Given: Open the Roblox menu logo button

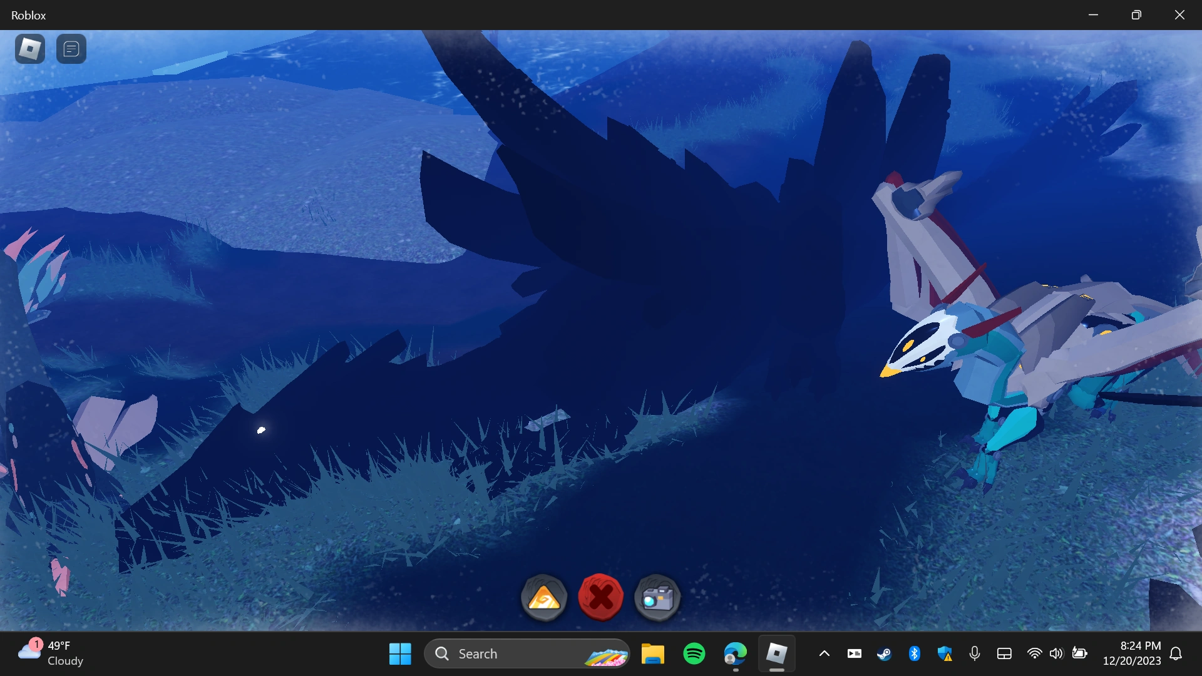Looking at the screenshot, I should [x=29, y=49].
